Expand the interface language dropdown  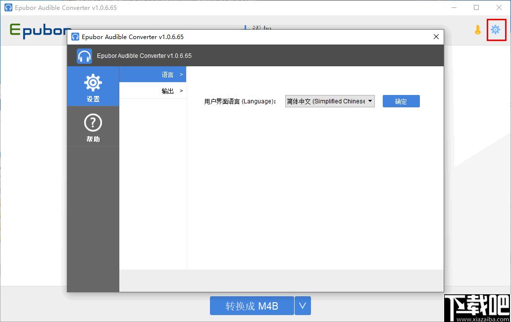point(330,101)
